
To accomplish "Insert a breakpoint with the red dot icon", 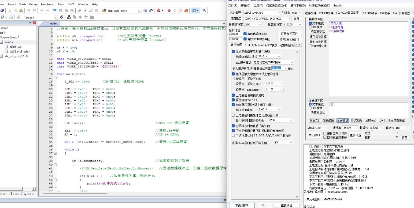I will point(169,10).
